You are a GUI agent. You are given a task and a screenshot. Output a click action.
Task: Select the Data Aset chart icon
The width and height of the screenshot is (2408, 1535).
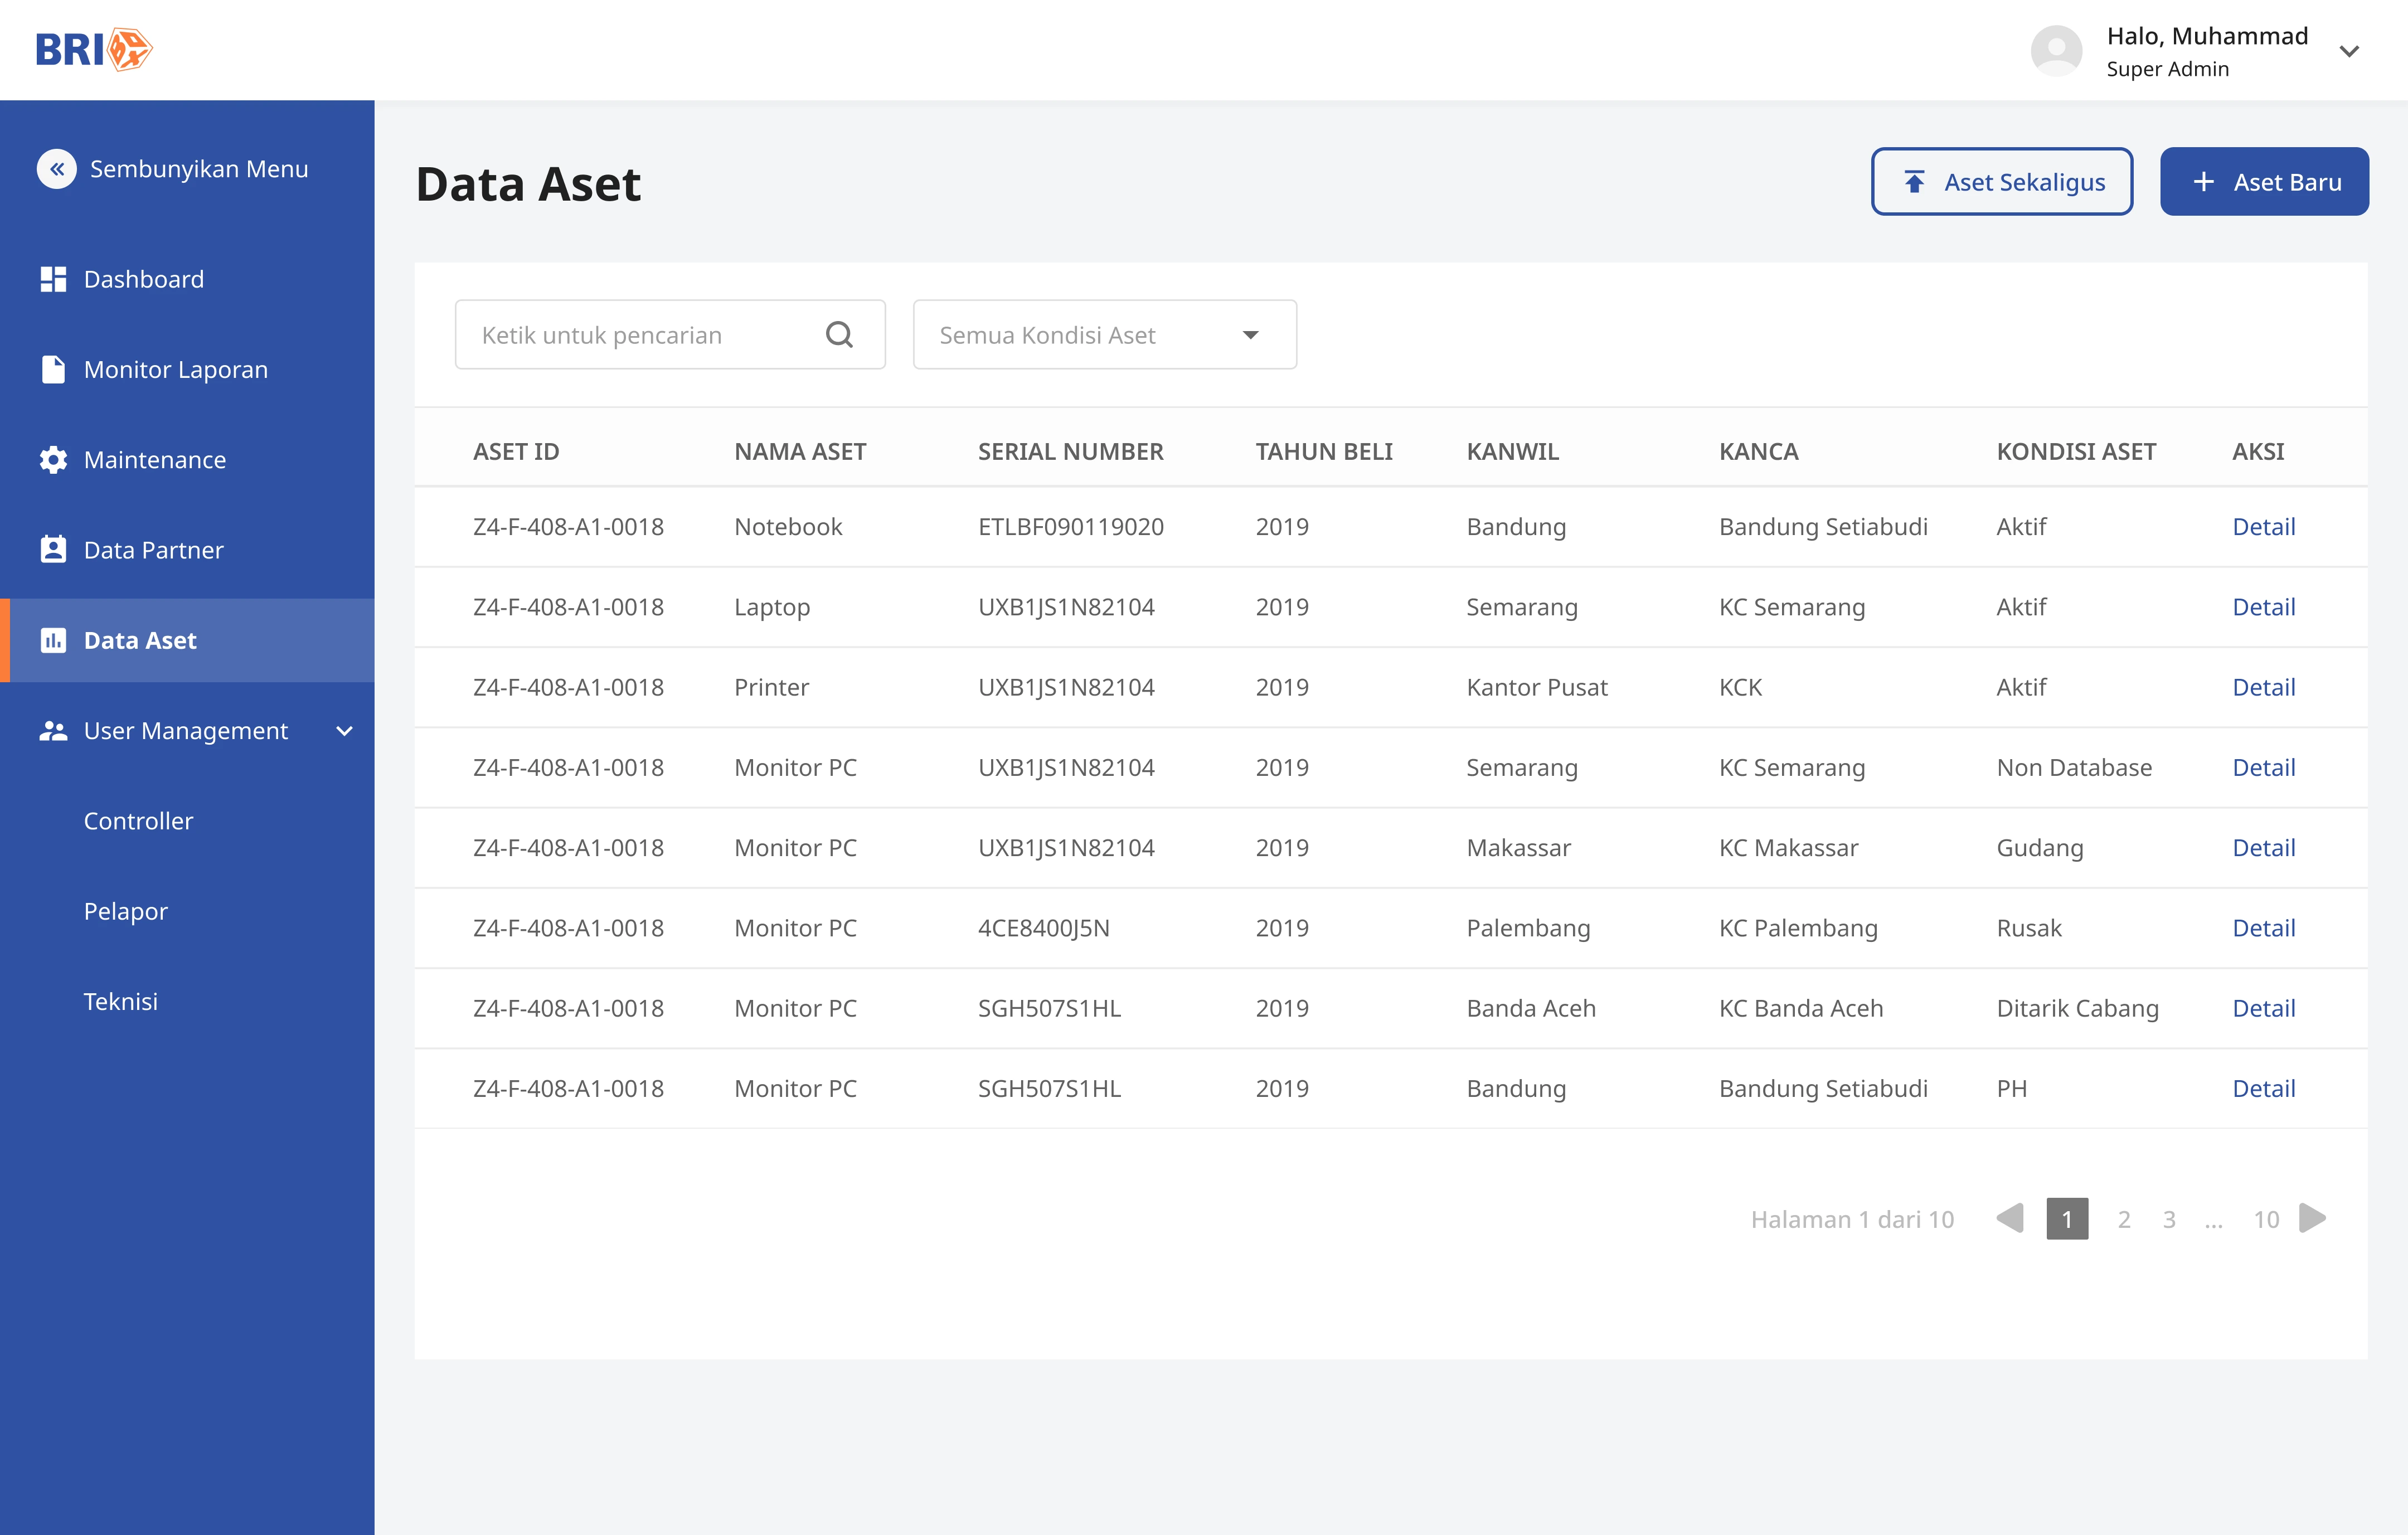tap(53, 640)
